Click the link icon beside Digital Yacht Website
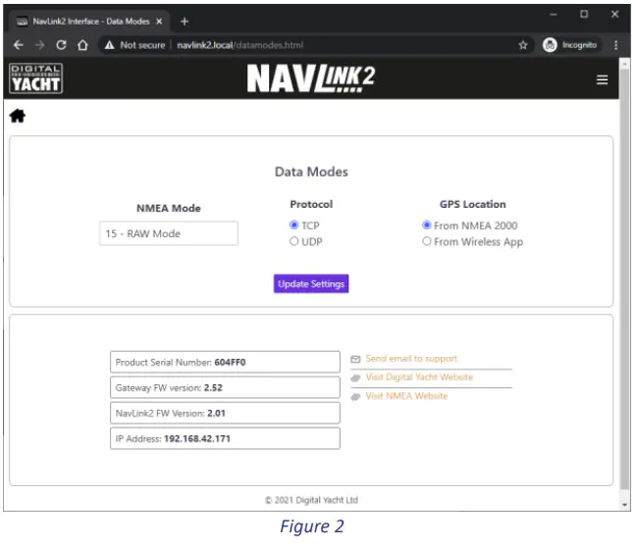 [x=355, y=377]
